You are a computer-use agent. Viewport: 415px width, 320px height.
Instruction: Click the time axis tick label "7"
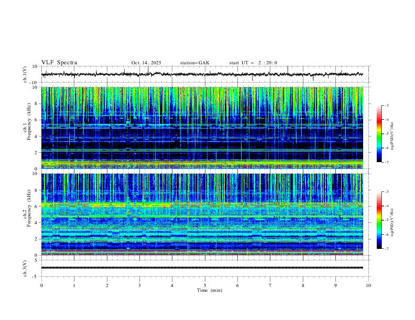pyautogui.click(x=270, y=285)
